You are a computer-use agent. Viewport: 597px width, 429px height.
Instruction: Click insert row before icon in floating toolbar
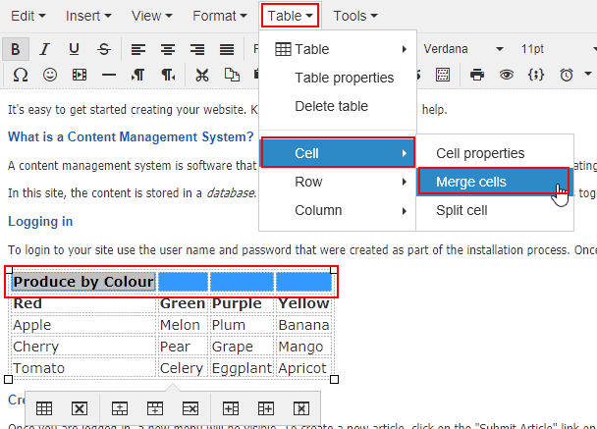pyautogui.click(x=119, y=408)
